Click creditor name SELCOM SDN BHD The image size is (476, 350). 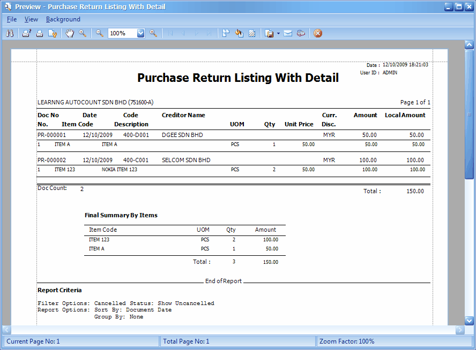click(186, 160)
